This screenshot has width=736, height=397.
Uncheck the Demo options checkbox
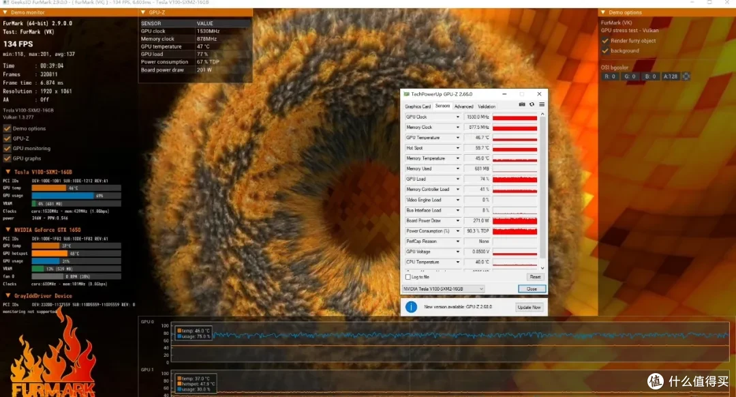point(7,128)
